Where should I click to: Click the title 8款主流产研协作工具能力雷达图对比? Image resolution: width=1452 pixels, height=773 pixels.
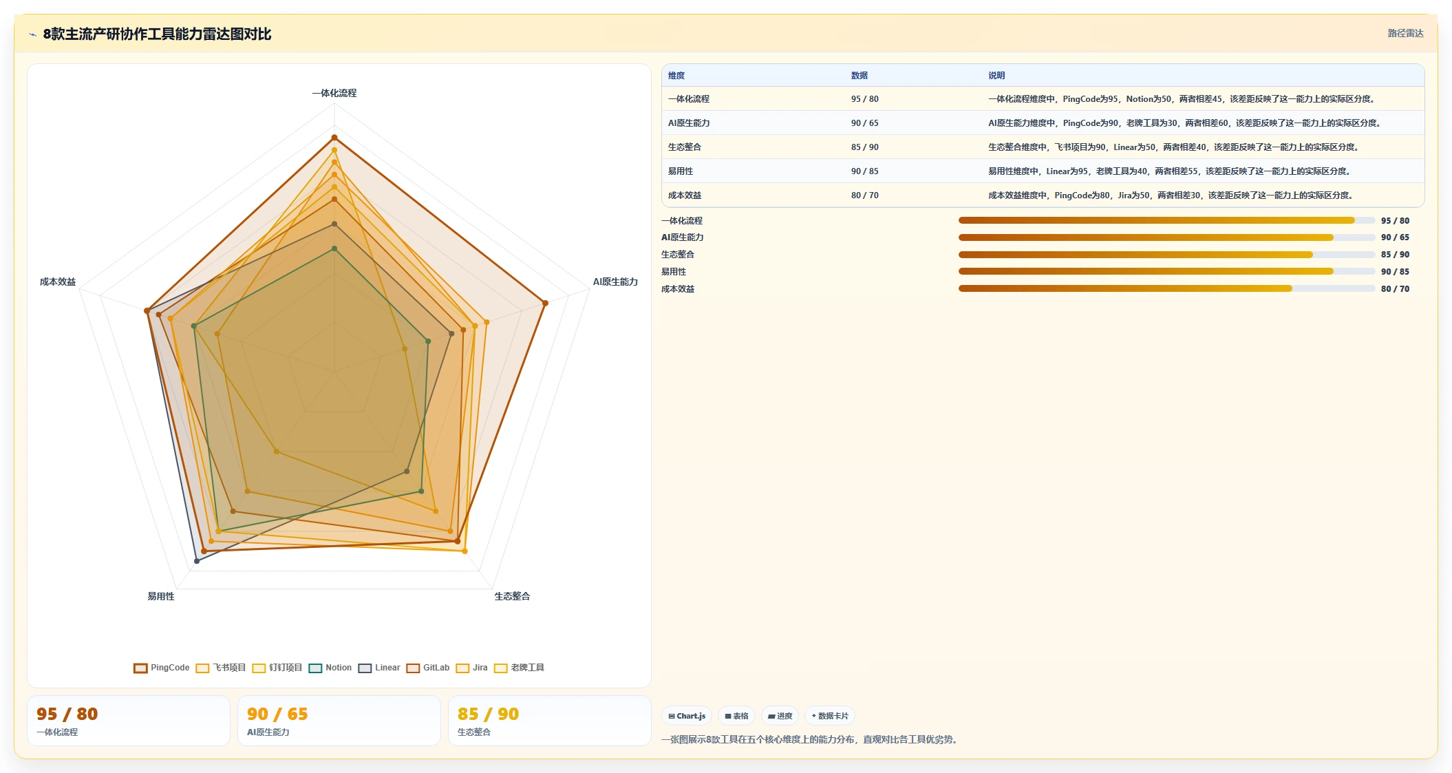(157, 34)
